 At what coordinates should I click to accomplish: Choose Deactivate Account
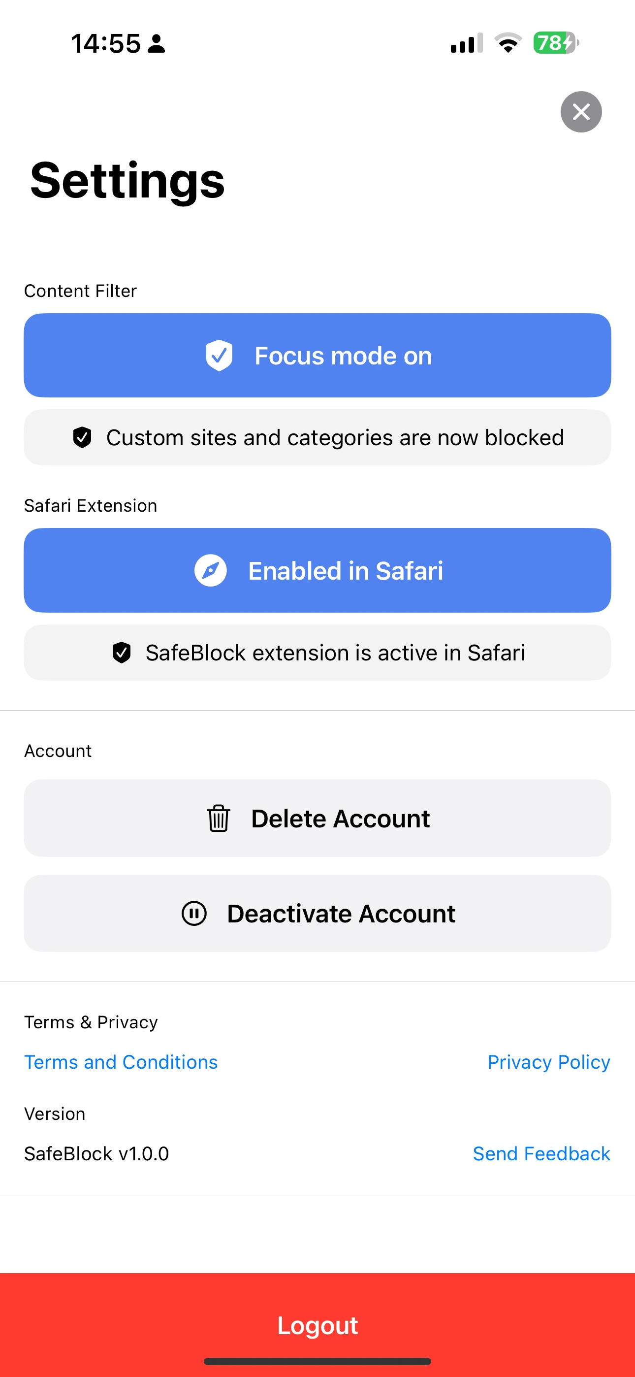(x=317, y=913)
